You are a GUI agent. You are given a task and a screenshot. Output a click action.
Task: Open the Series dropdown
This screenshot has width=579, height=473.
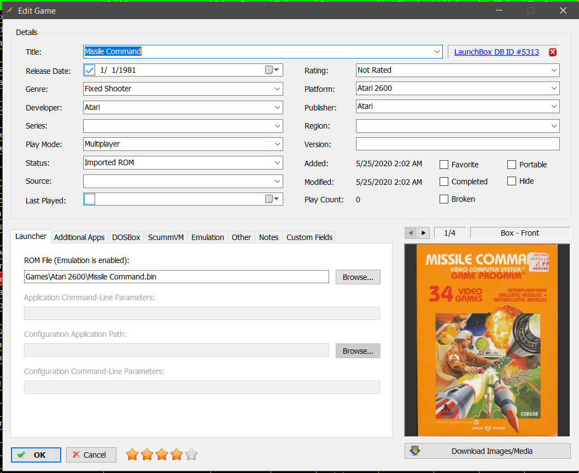click(x=277, y=126)
